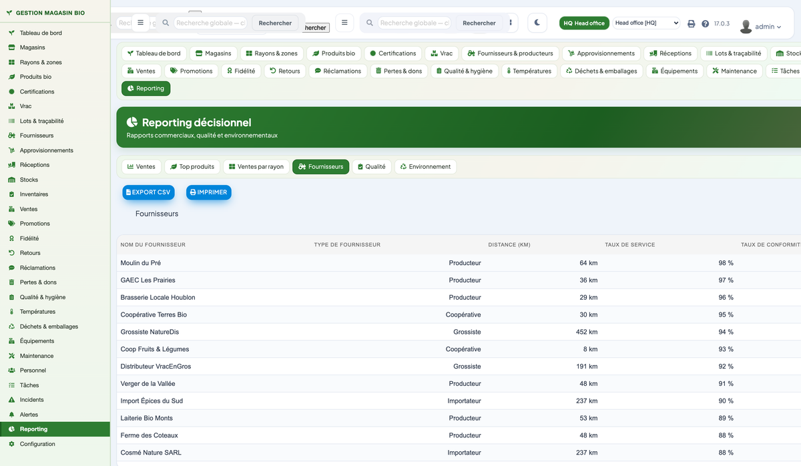
Task: Open Équipements in the left sidebar
Action: [55, 341]
